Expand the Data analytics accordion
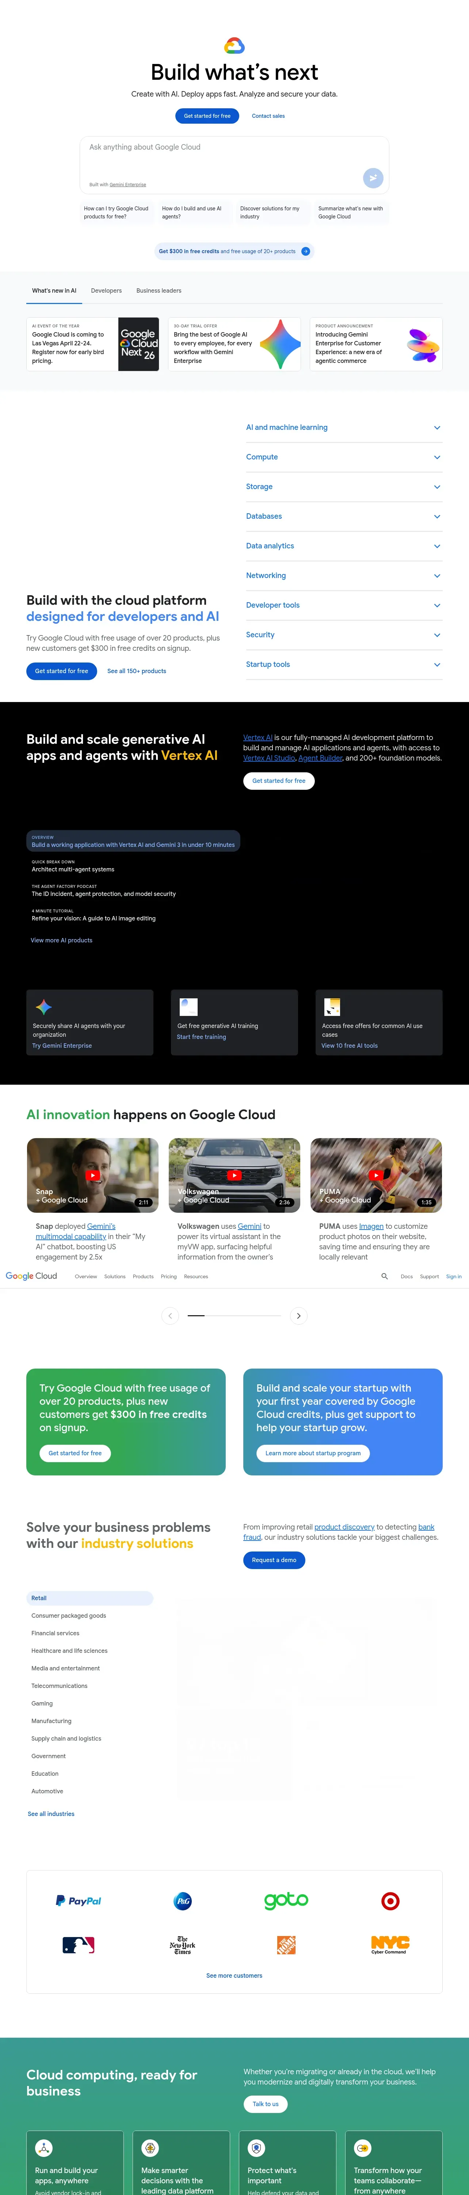Screen dimensions: 469x2195 [344, 546]
